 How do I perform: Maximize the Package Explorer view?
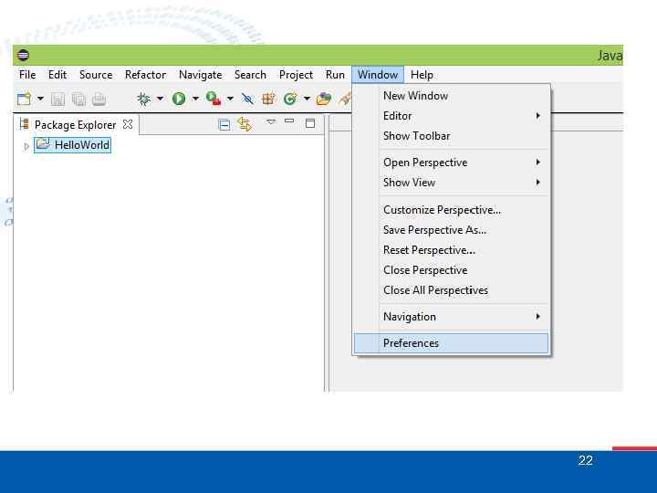click(x=310, y=123)
